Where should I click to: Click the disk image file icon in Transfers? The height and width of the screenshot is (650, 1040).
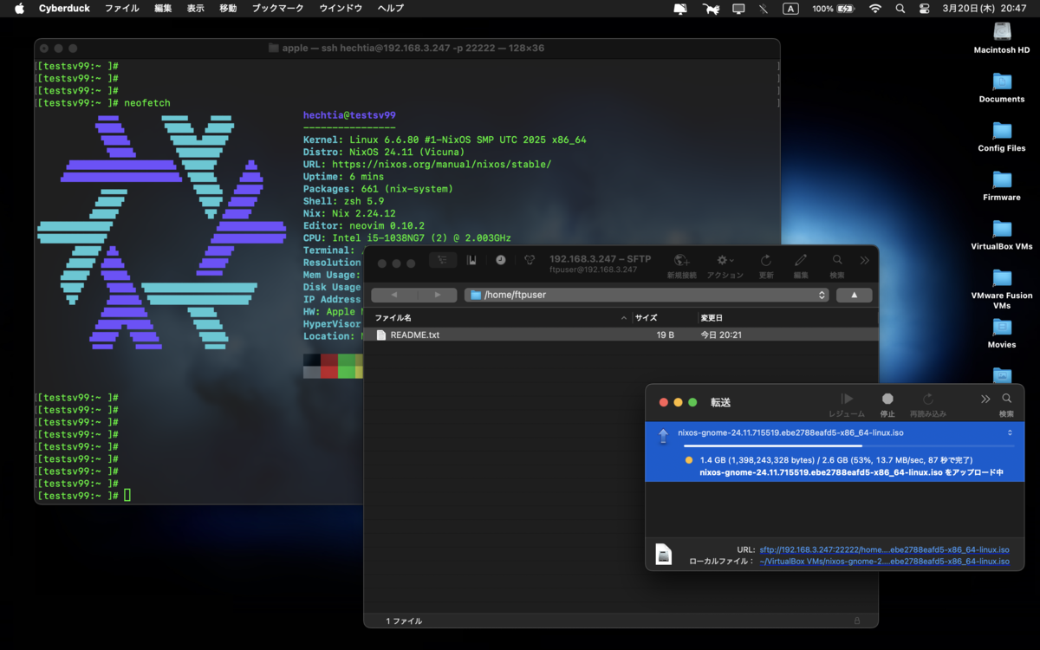[x=664, y=554]
